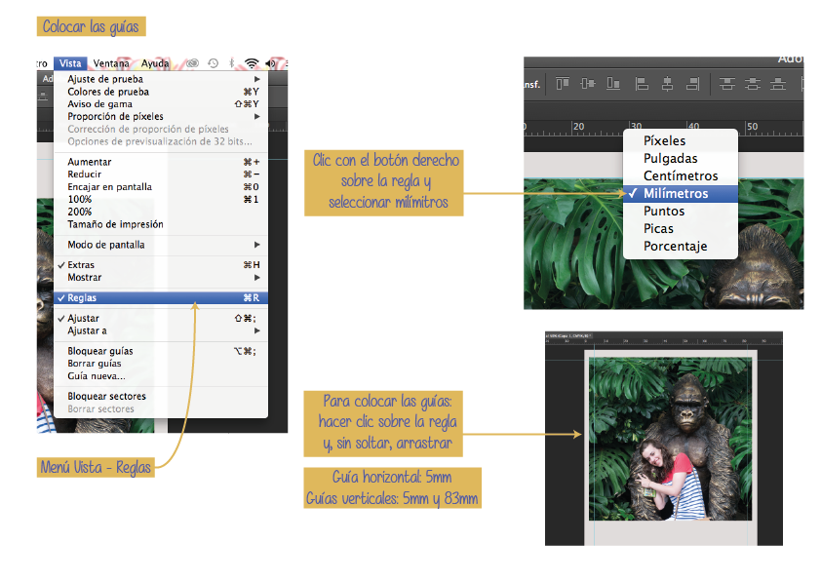Select the Align horizontal centers icon
821x582 pixels.
[x=667, y=84]
